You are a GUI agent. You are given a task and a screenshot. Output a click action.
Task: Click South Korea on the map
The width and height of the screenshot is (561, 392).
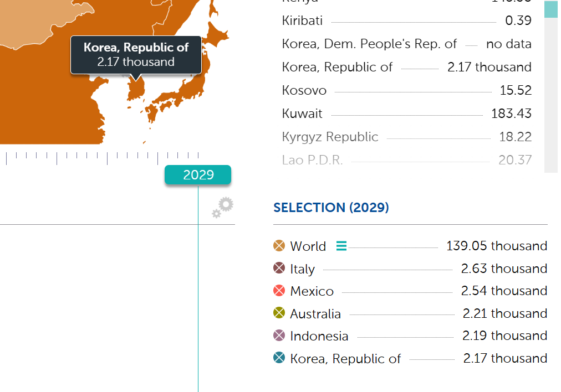click(136, 88)
